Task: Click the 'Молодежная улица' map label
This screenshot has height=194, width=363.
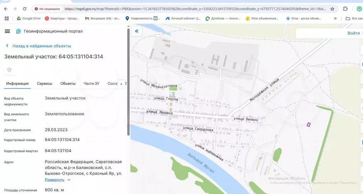Action: [x=264, y=90]
